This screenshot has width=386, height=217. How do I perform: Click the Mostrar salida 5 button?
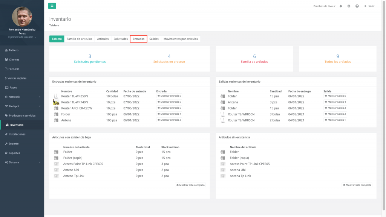tap(335, 96)
